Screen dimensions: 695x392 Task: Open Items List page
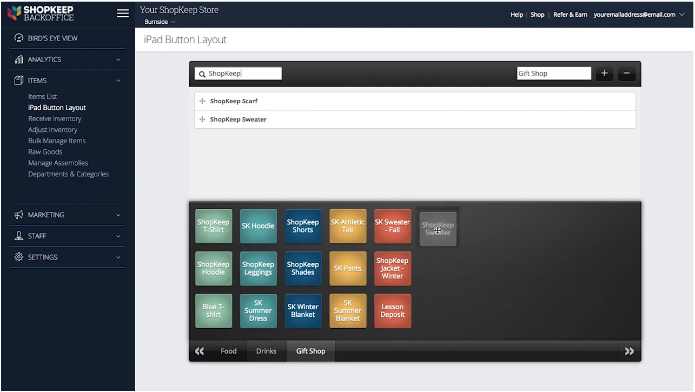[x=43, y=96]
